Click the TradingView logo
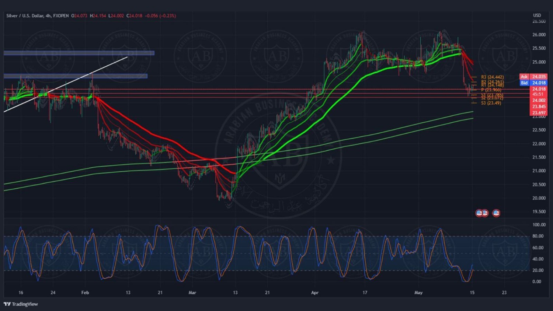553x311 pixels. 21,304
